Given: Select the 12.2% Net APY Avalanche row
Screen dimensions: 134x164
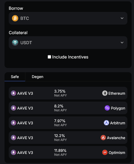Looking at the screenshot, I should click(68, 138).
